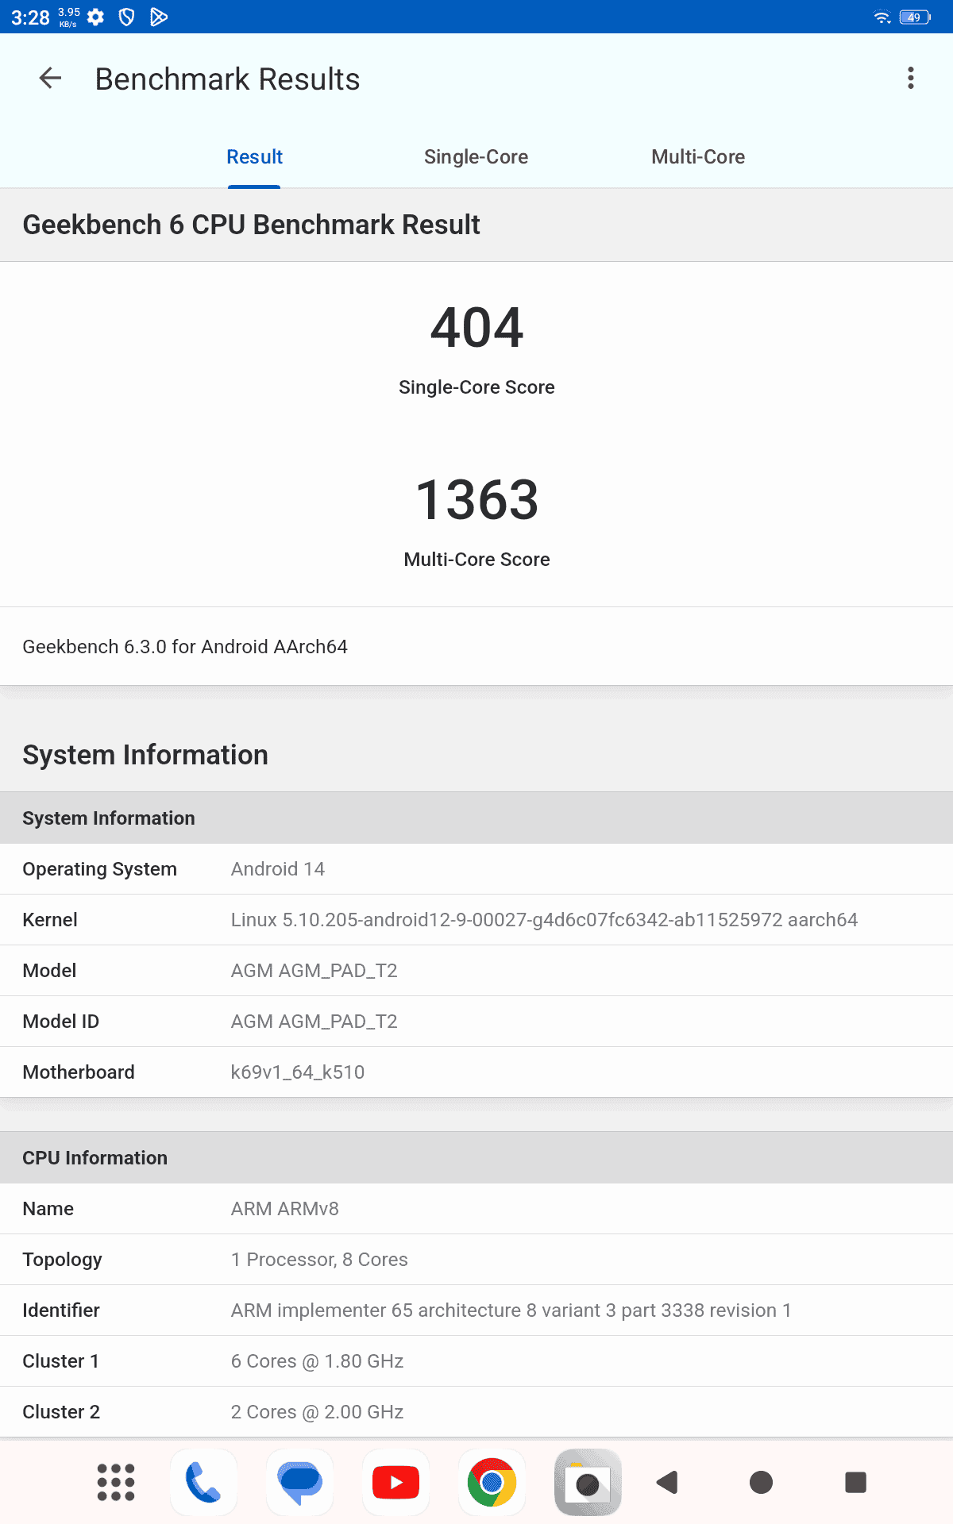The width and height of the screenshot is (953, 1524).
Task: Select the Model ID row label
Action: pyautogui.click(x=61, y=1022)
